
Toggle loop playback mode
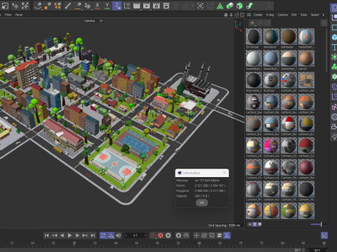[103, 235]
